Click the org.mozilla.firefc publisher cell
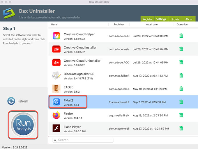 pyautogui.click(x=119, y=115)
